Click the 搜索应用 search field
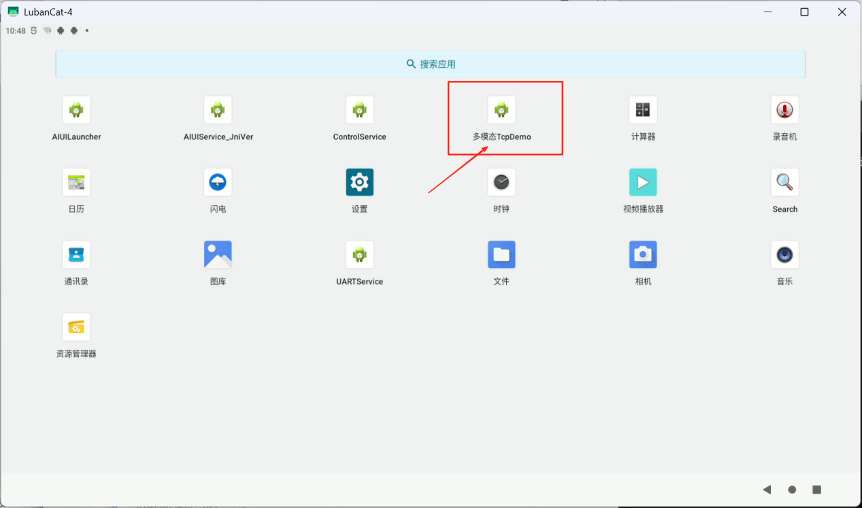Viewport: 862px width, 508px height. [x=430, y=64]
